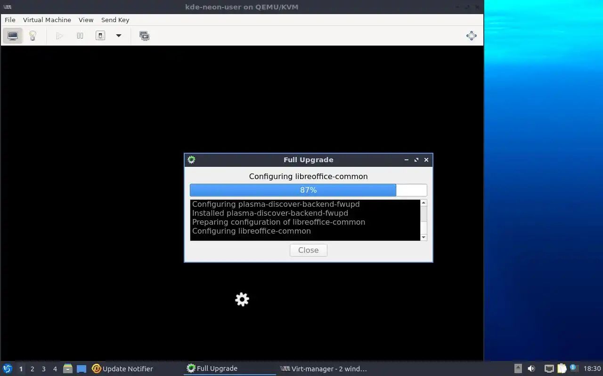Switch to virtual desktop 3
This screenshot has width=603, height=376.
coord(43,369)
